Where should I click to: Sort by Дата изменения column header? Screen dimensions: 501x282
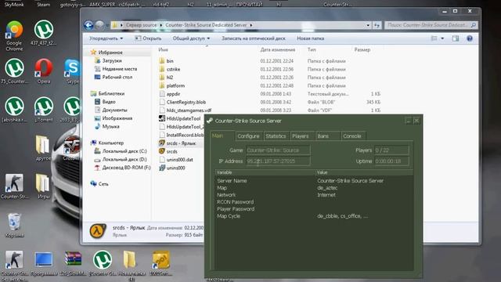pyautogui.click(x=278, y=49)
